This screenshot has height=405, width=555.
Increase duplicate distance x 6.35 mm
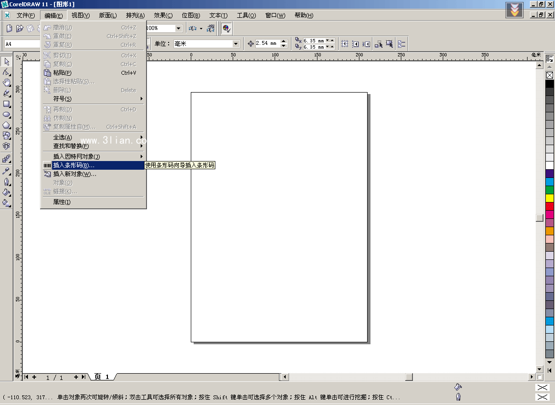332,40
